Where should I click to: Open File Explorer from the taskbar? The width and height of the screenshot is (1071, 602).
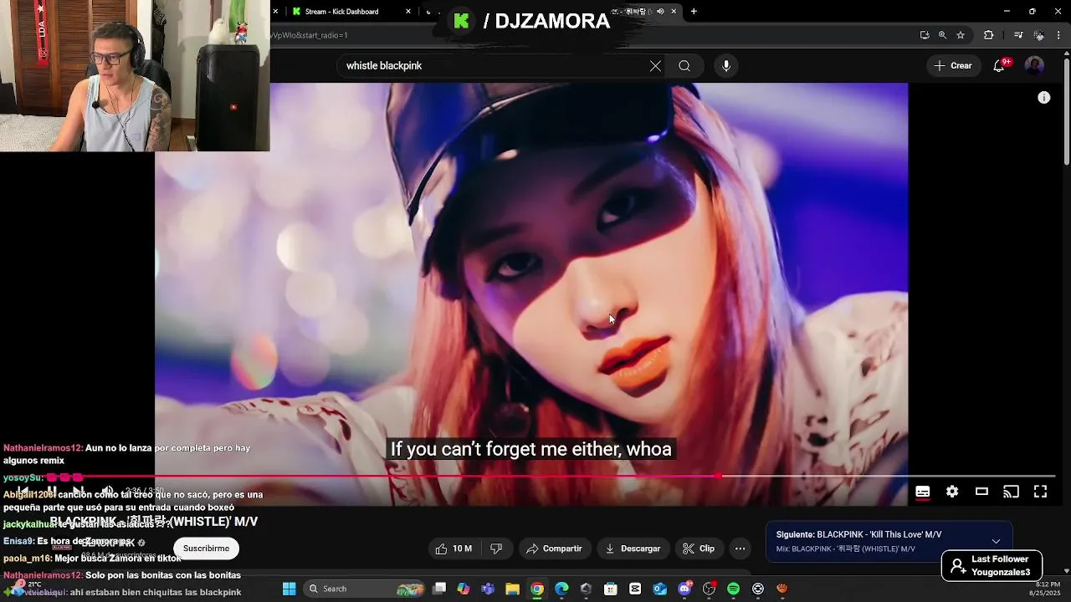point(512,589)
